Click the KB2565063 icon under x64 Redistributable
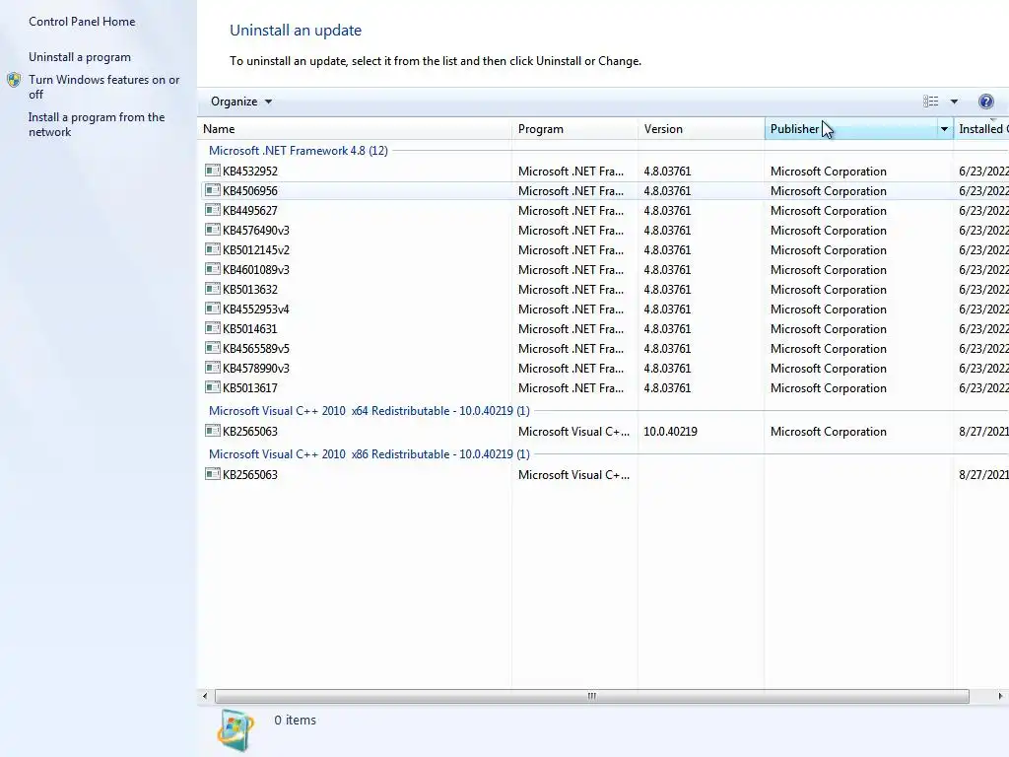 (213, 431)
